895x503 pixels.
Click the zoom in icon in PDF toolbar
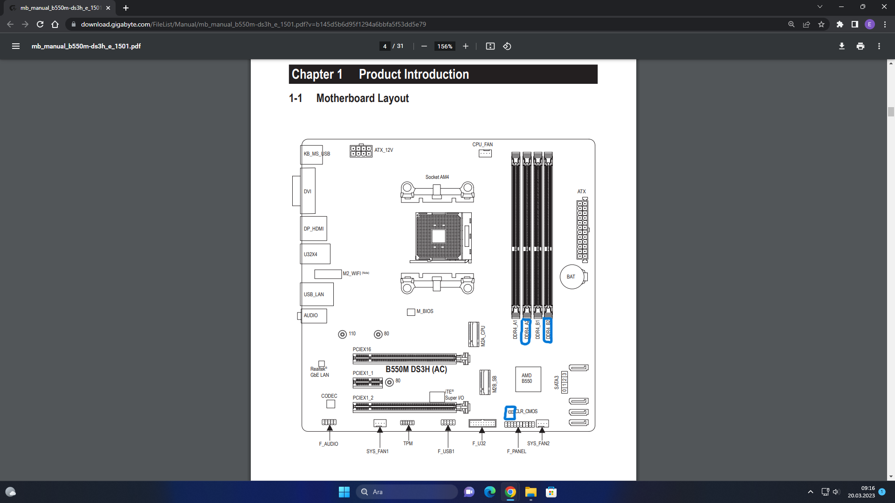pyautogui.click(x=466, y=46)
